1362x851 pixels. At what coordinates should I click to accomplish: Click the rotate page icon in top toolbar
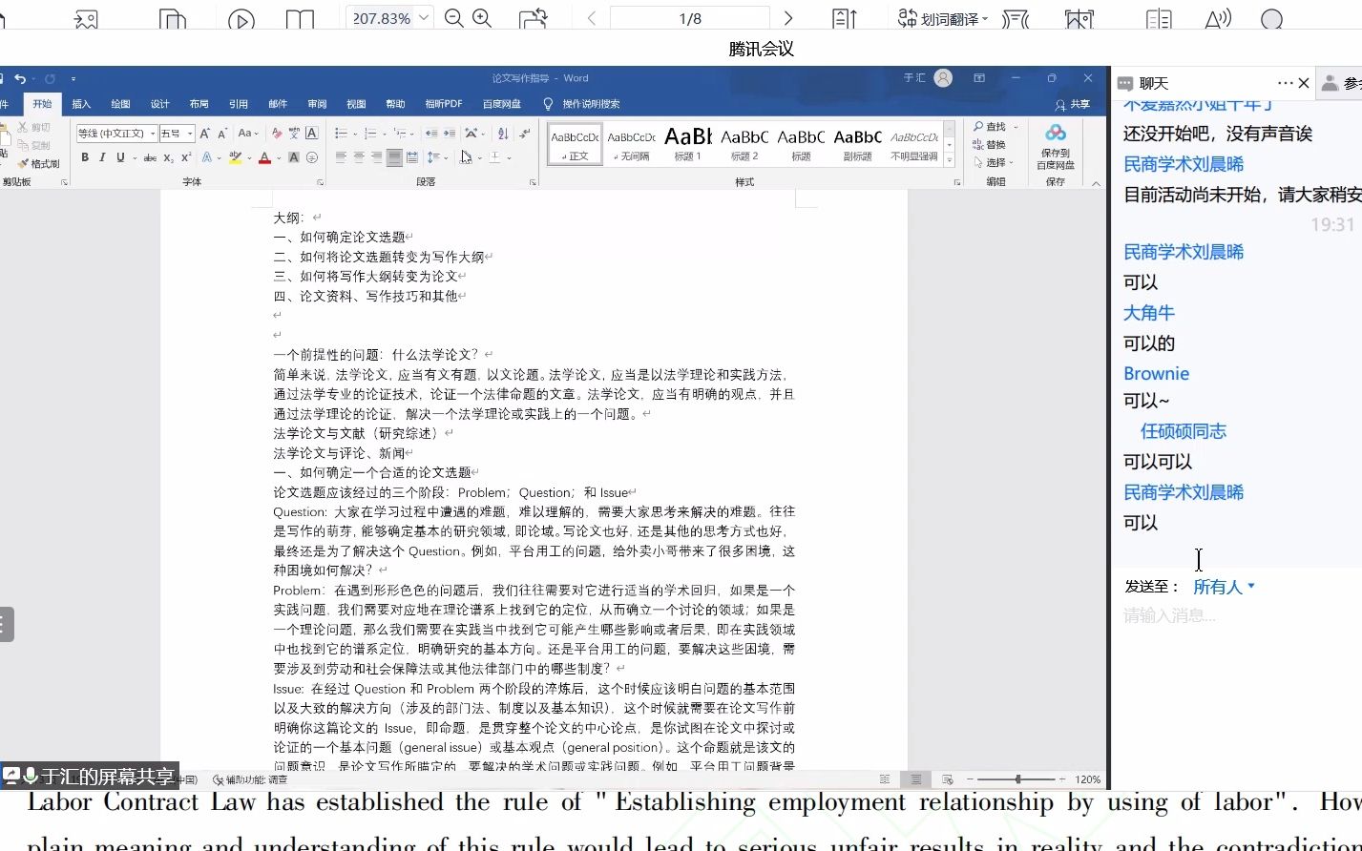pos(534,18)
